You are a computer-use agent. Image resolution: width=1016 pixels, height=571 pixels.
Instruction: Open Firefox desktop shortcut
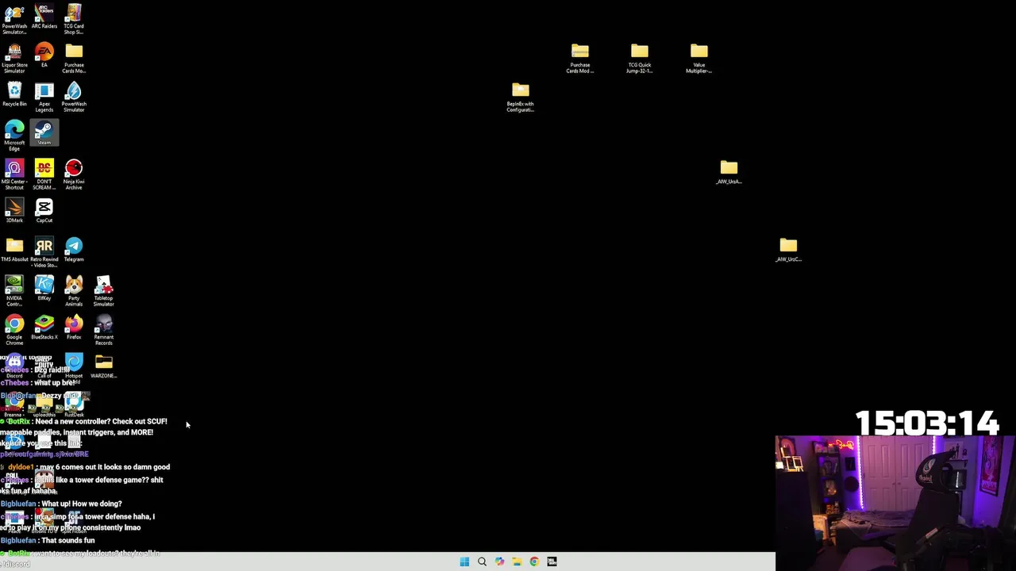(x=74, y=328)
